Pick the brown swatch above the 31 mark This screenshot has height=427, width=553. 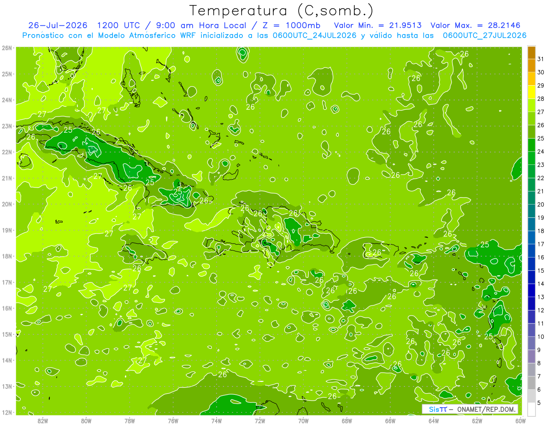tap(531, 53)
